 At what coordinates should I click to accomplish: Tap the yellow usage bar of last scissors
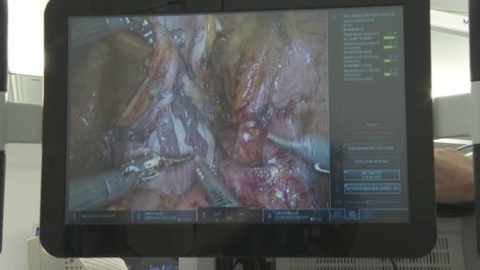[388, 74]
